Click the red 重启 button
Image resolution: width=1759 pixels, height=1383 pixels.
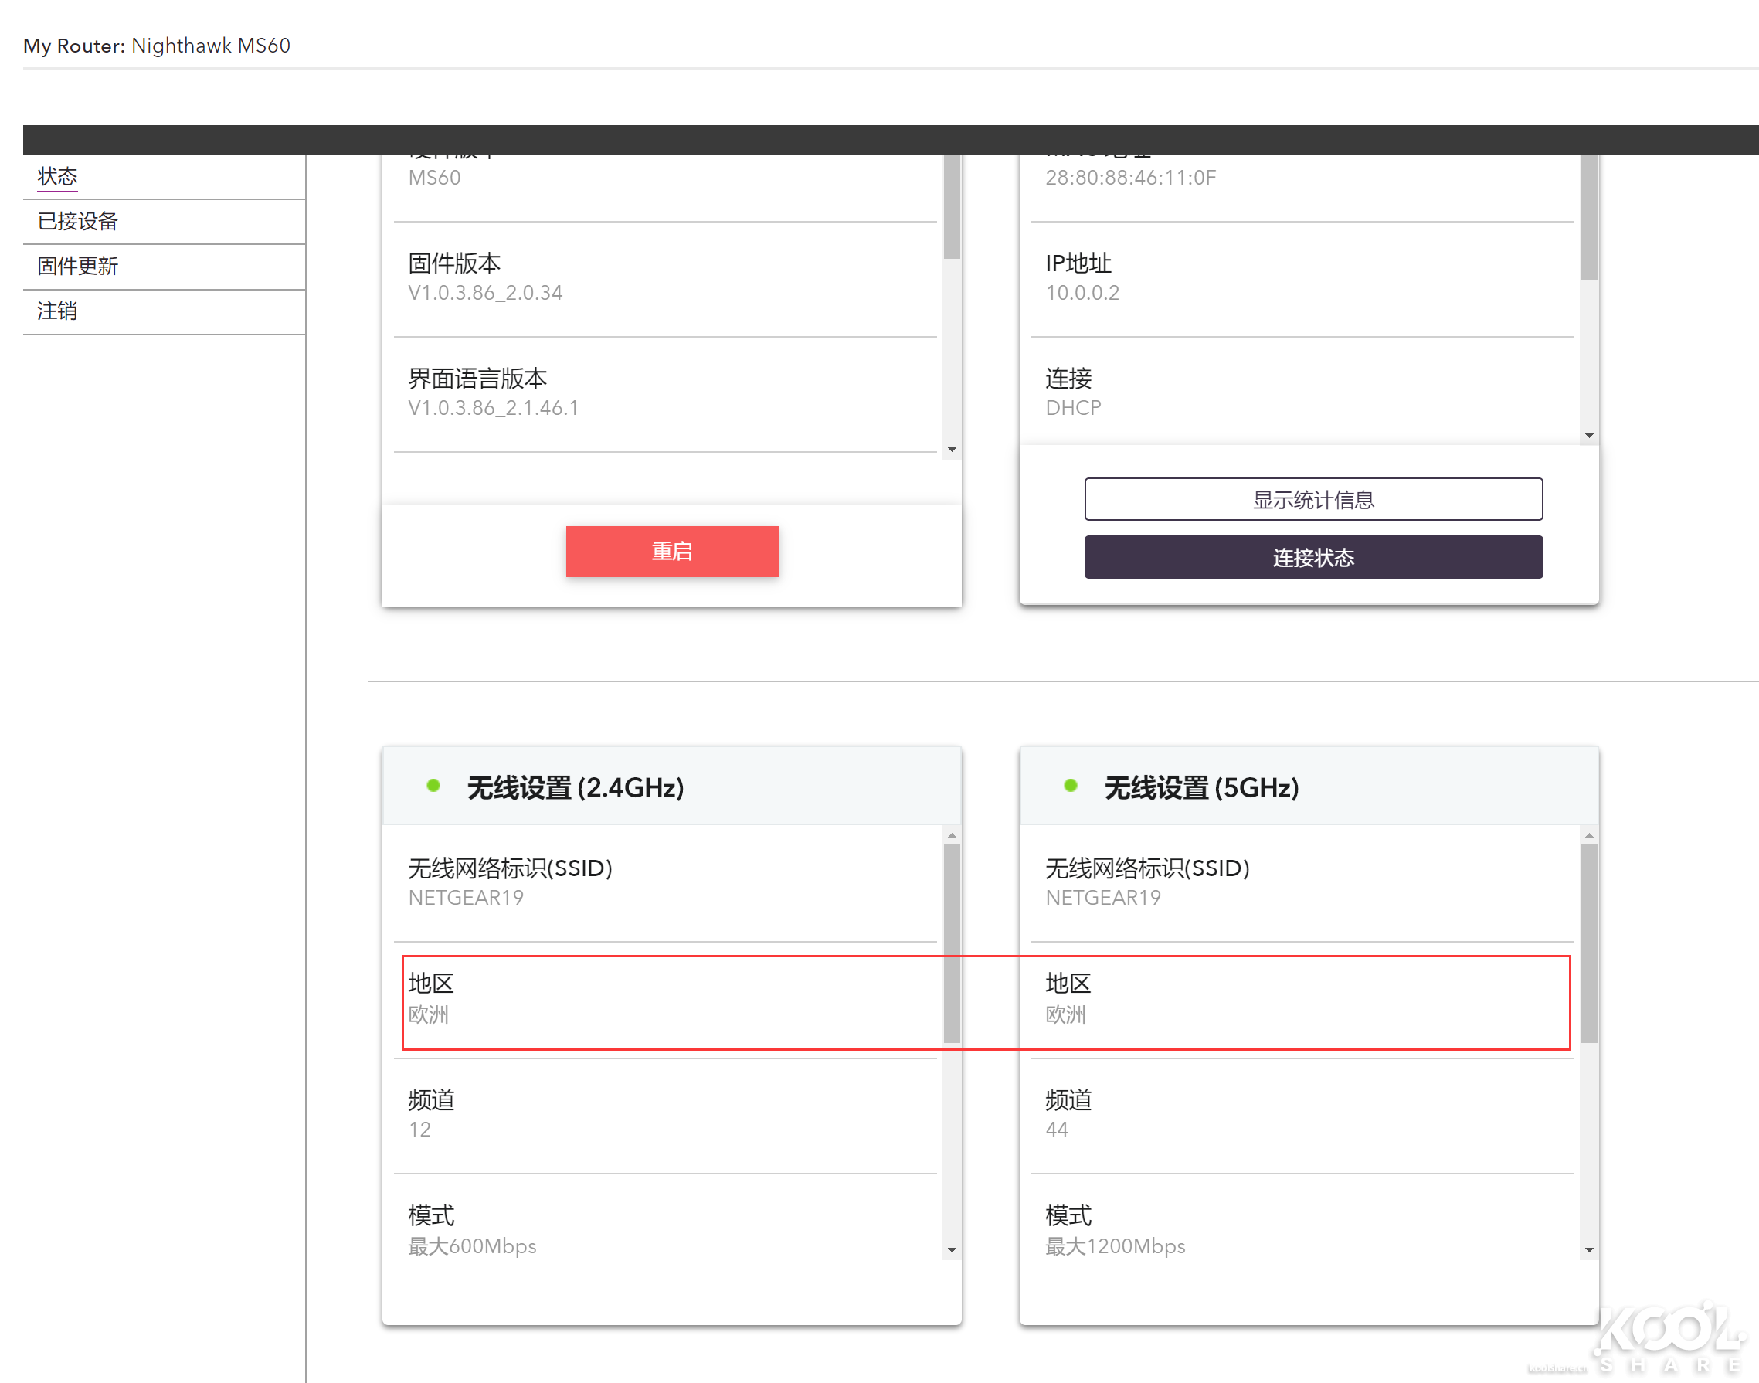click(x=672, y=552)
